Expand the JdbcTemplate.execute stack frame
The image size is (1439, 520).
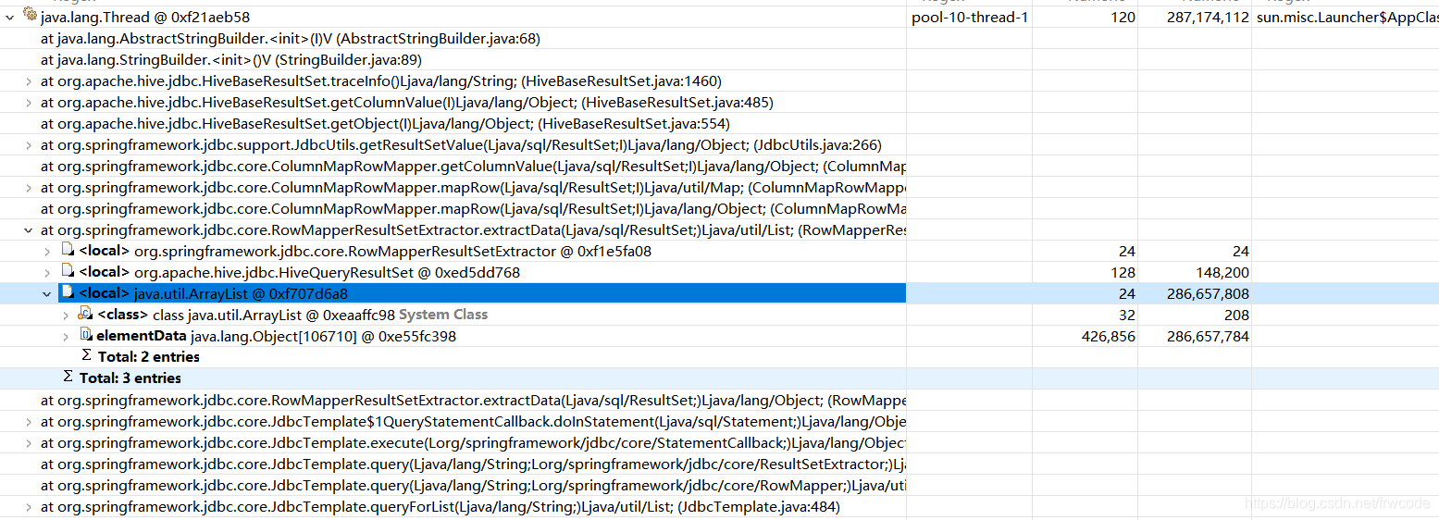click(29, 443)
